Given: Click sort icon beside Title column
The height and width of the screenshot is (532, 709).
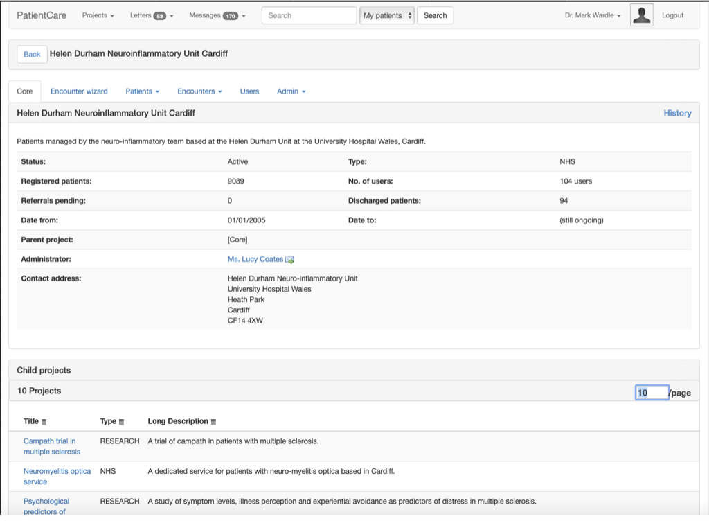Looking at the screenshot, I should [x=44, y=422].
